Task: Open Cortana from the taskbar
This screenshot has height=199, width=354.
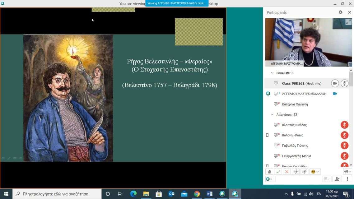Action: [x=108, y=194]
